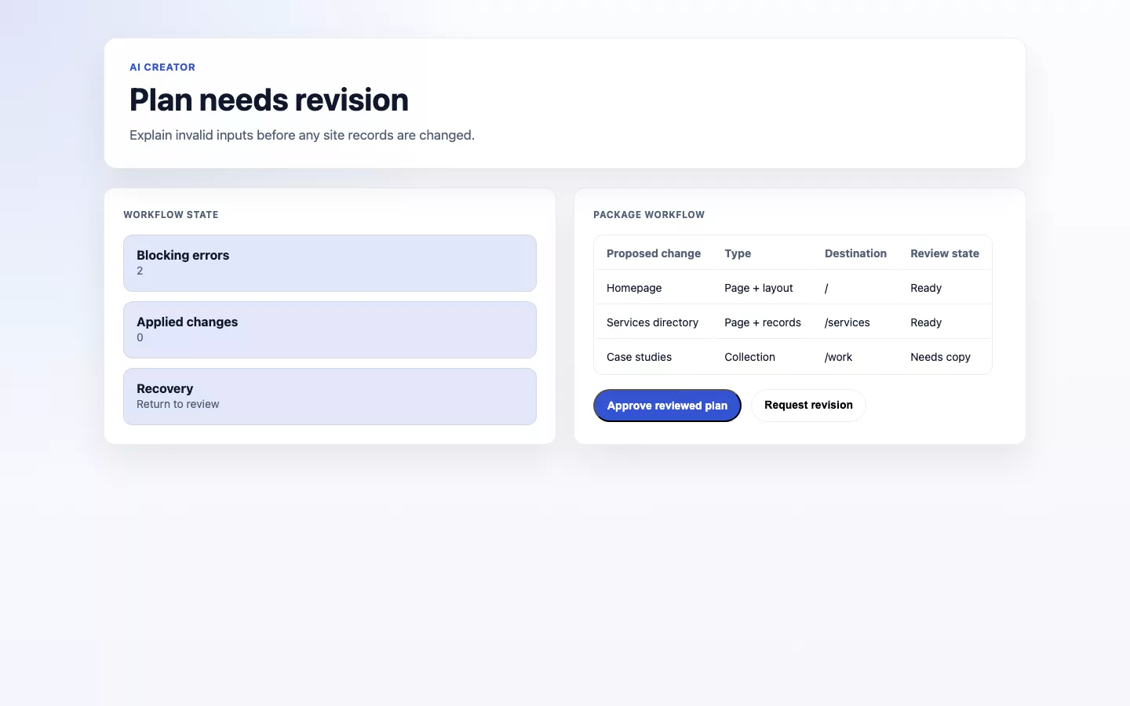The height and width of the screenshot is (706, 1130).
Task: Click the WORKFLOW STATE section label
Action: point(171,215)
